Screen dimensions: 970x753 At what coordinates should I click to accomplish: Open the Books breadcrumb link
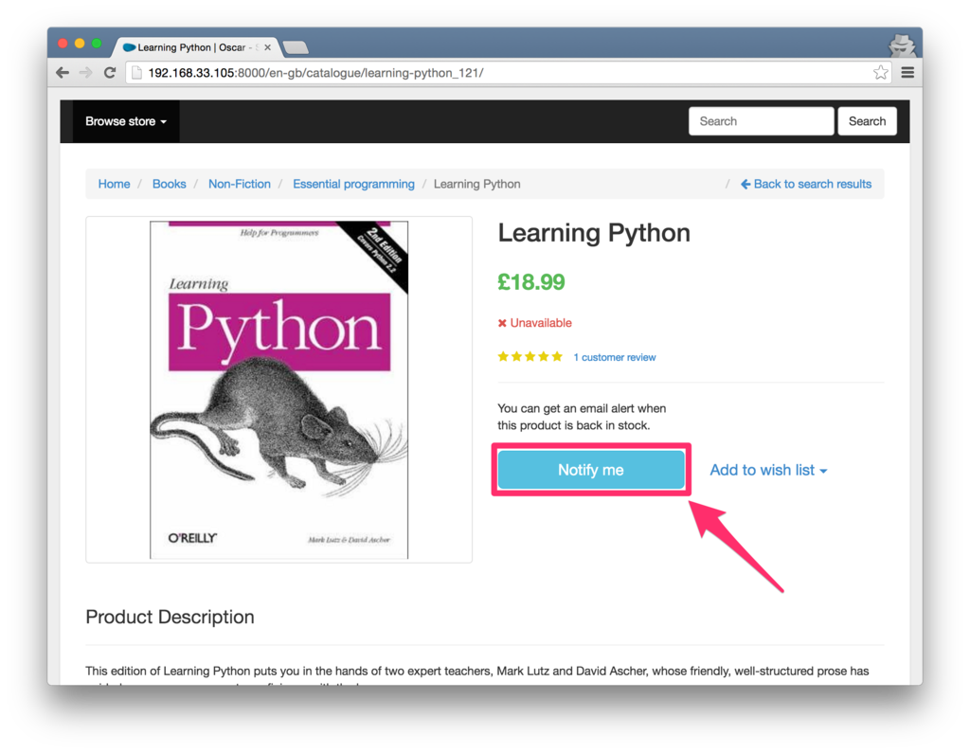click(169, 184)
